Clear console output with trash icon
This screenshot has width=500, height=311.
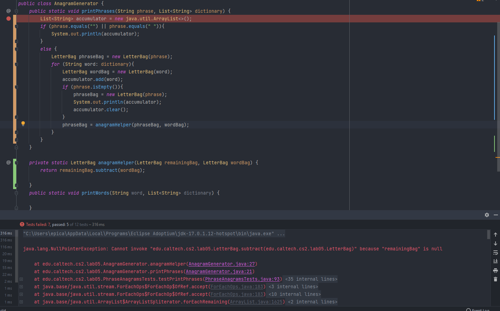pos(495,279)
